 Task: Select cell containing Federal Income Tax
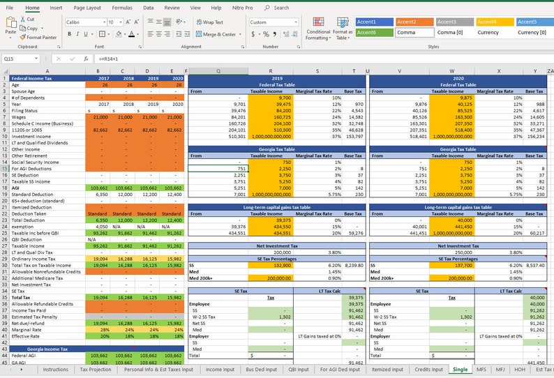click(x=47, y=78)
